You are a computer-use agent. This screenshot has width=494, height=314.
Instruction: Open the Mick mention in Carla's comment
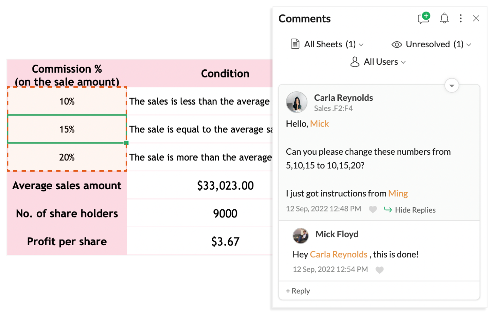[319, 124]
